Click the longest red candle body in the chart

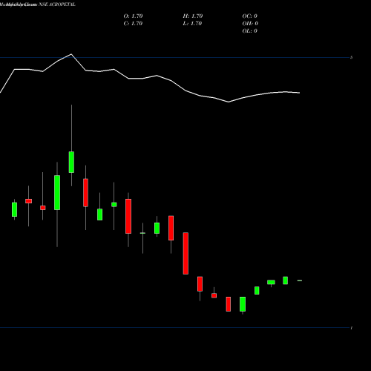[185, 253]
